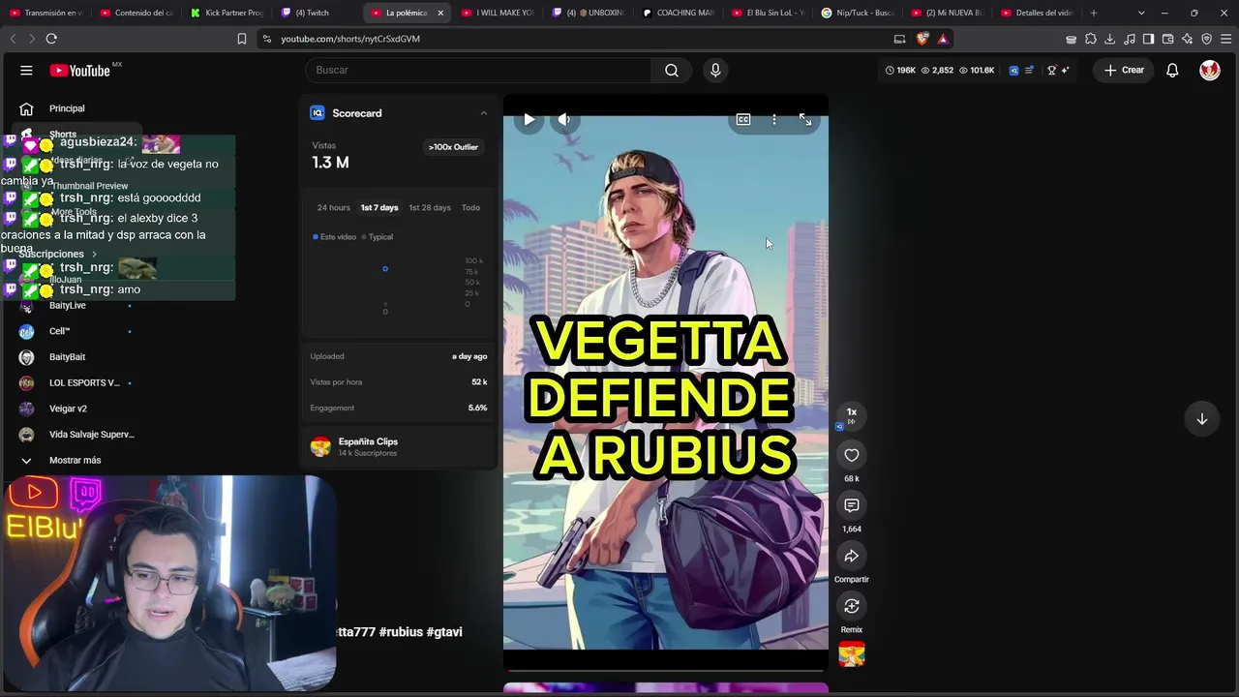Click the Scorecard IQ logo
The height and width of the screenshot is (697, 1239).
[x=317, y=113]
